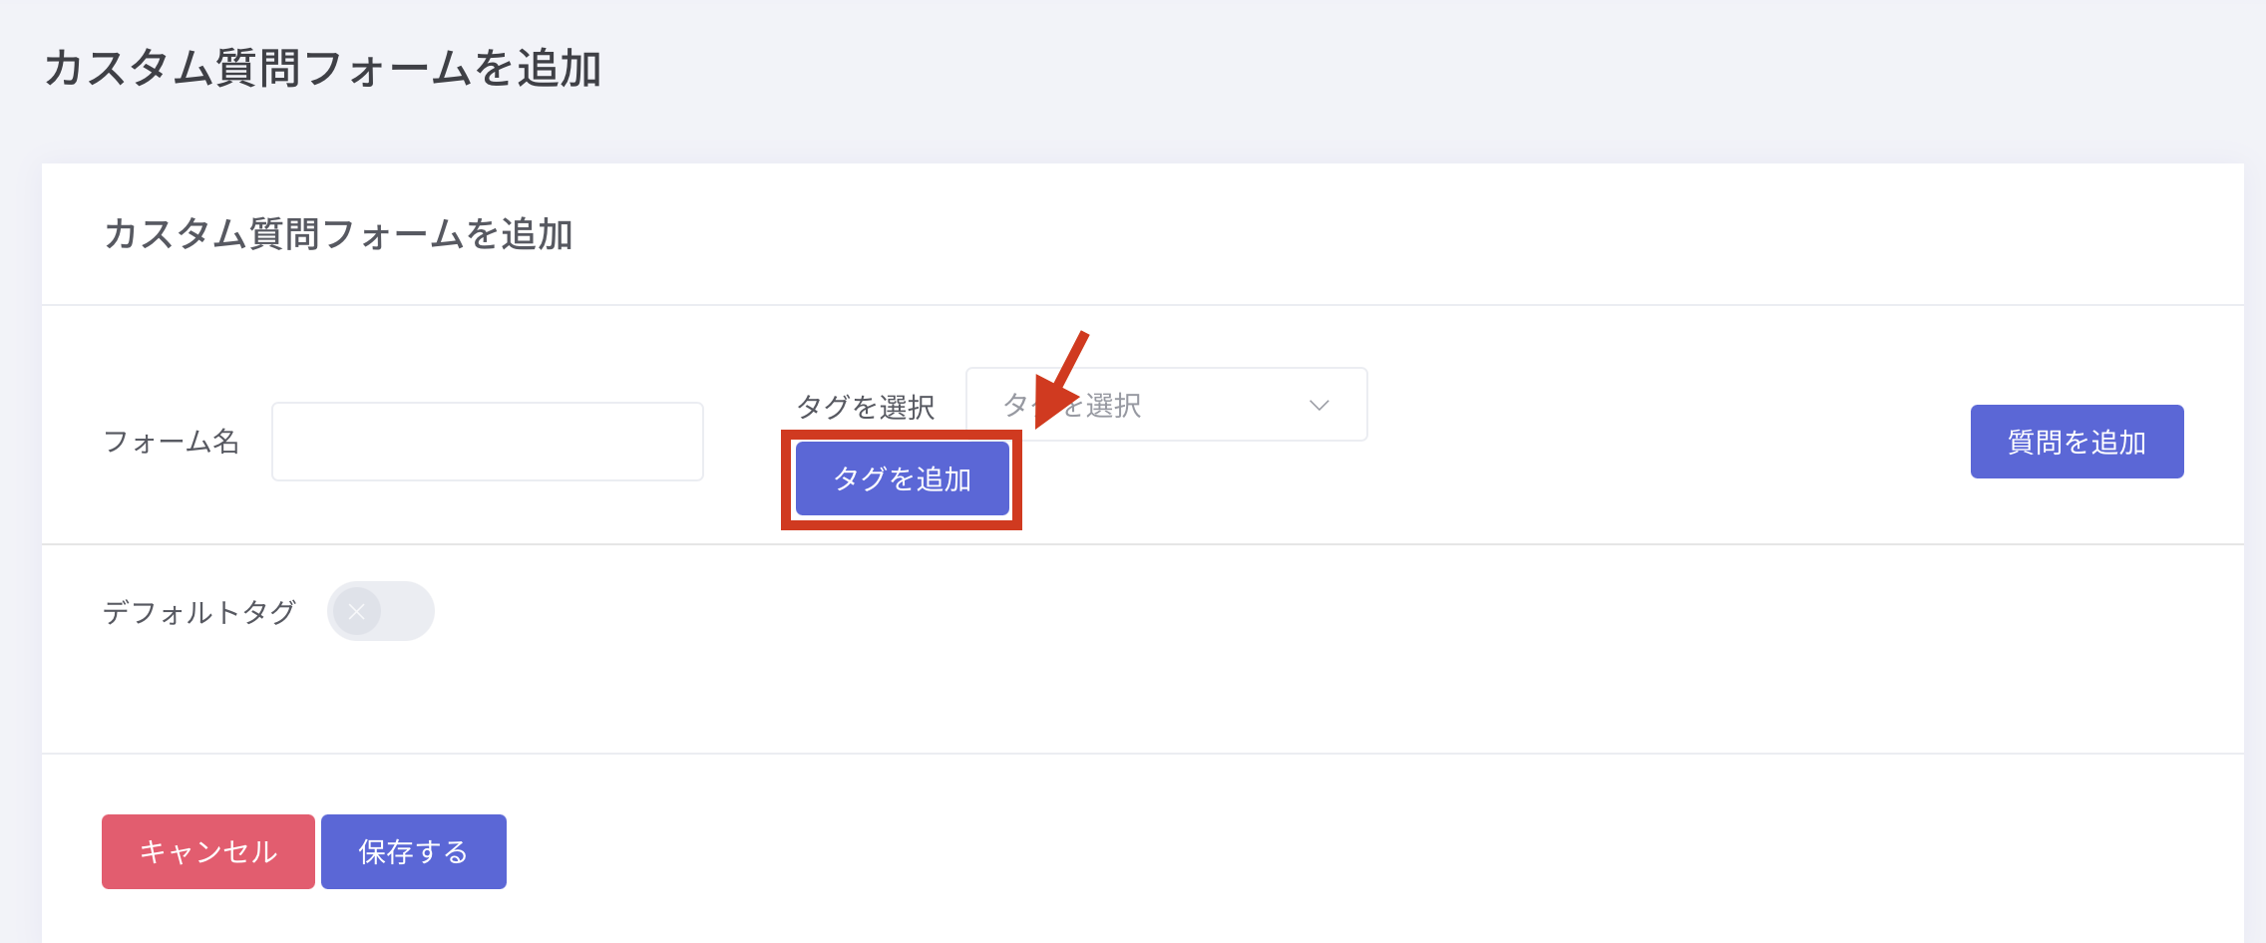This screenshot has width=2266, height=943.
Task: Open the タグを選択 dropdown box
Action: tap(1197, 405)
